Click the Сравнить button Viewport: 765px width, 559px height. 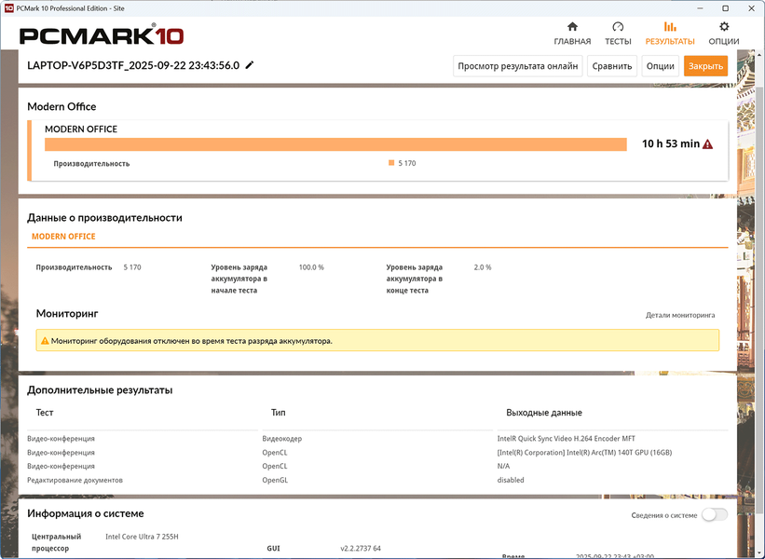pos(612,66)
